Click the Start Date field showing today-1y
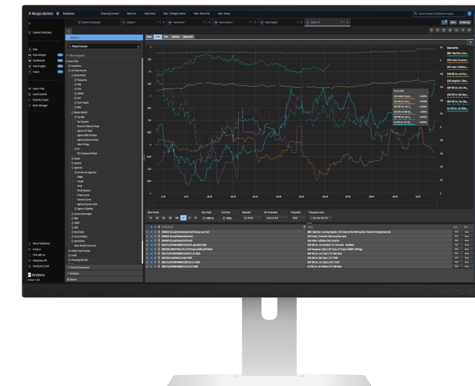Screen dimensions: 475x386 click(212, 218)
